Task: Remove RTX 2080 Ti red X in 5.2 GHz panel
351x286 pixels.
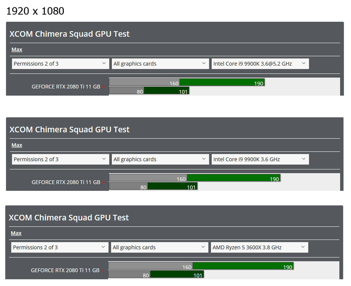Action: pyautogui.click(x=104, y=87)
